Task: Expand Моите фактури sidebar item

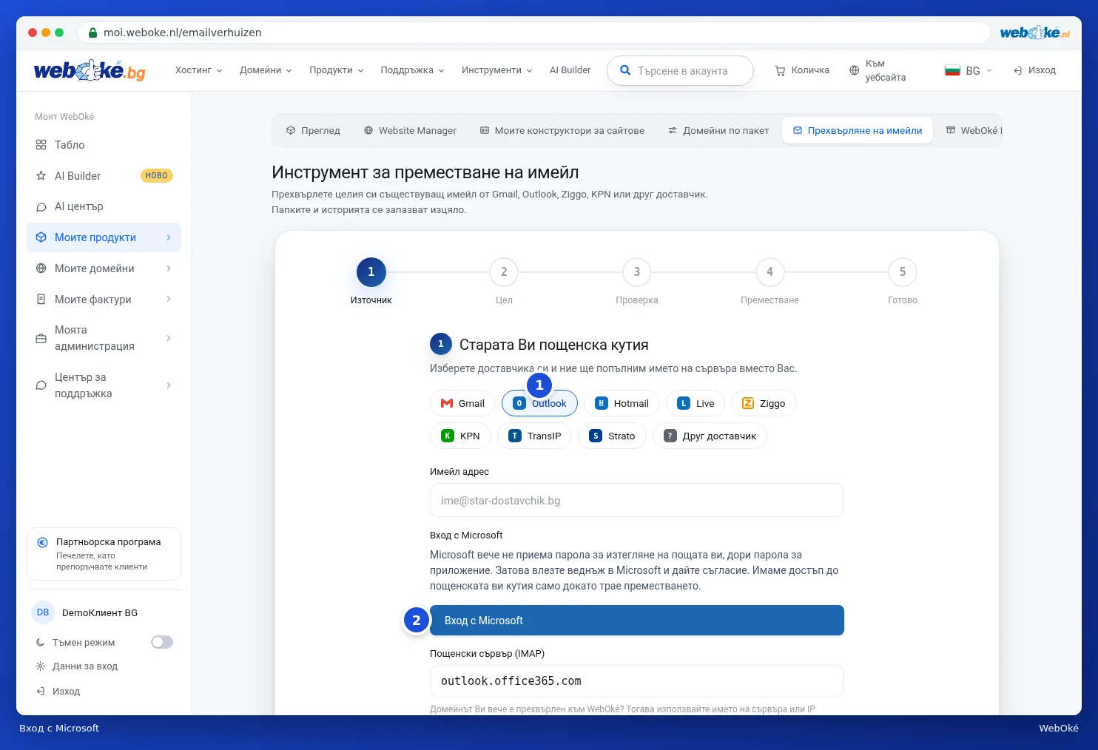Action: (104, 300)
